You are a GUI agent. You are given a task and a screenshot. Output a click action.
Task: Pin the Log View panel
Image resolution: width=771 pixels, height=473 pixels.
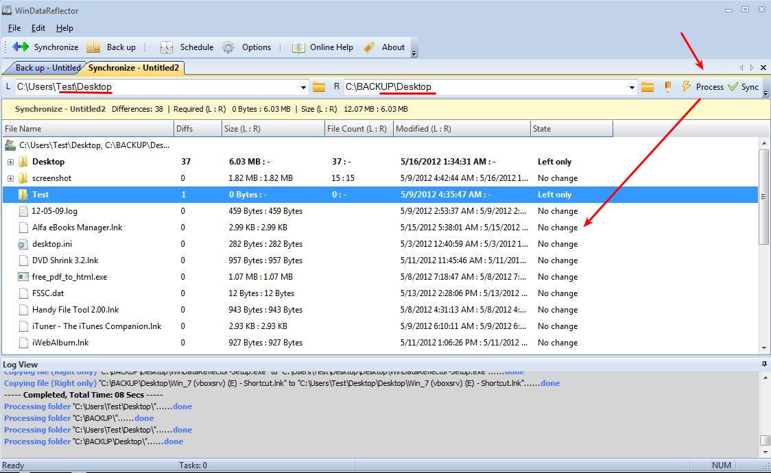[x=764, y=364]
